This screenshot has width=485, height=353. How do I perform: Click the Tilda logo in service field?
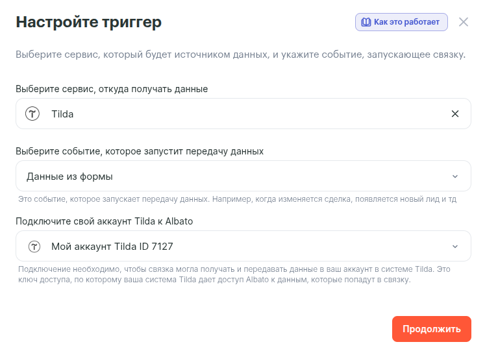pos(32,114)
